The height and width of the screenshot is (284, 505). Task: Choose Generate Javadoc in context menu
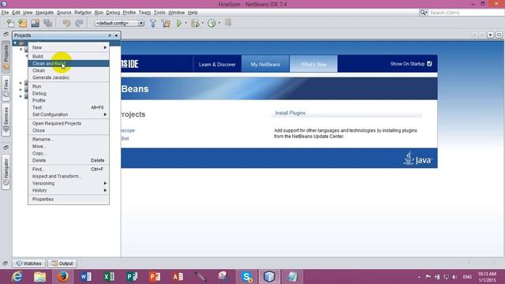coord(69,77)
